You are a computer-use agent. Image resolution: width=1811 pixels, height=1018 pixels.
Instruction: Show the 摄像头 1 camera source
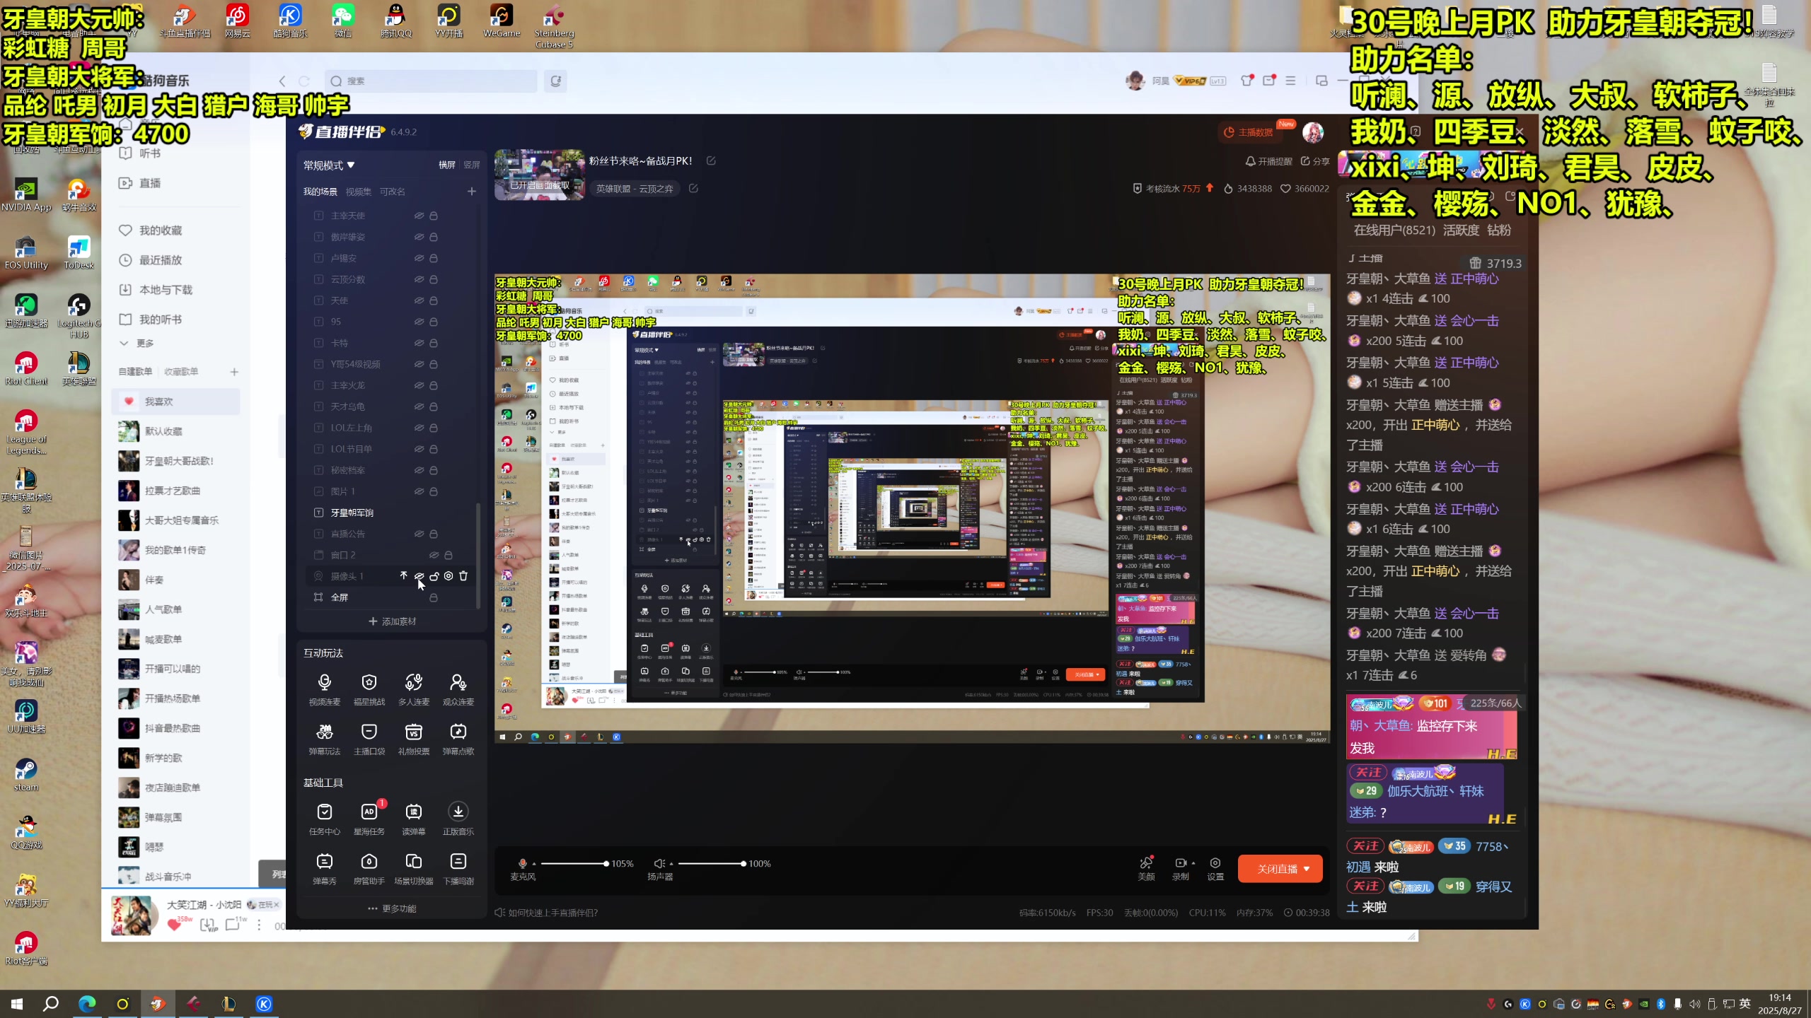click(419, 575)
